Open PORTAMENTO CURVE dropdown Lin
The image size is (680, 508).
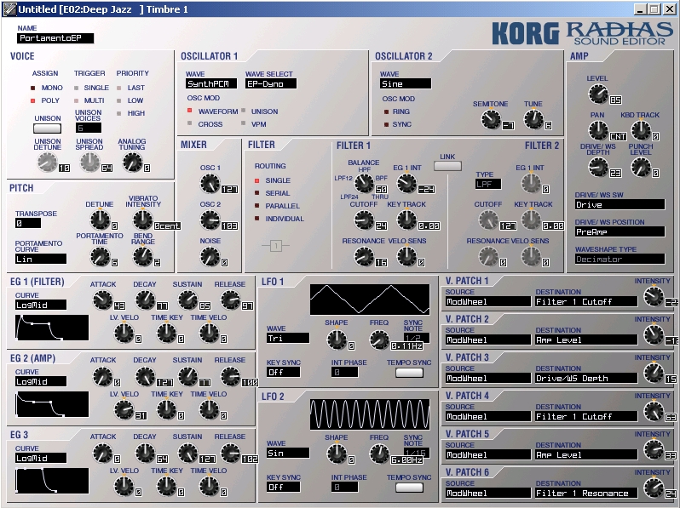pyautogui.click(x=41, y=259)
